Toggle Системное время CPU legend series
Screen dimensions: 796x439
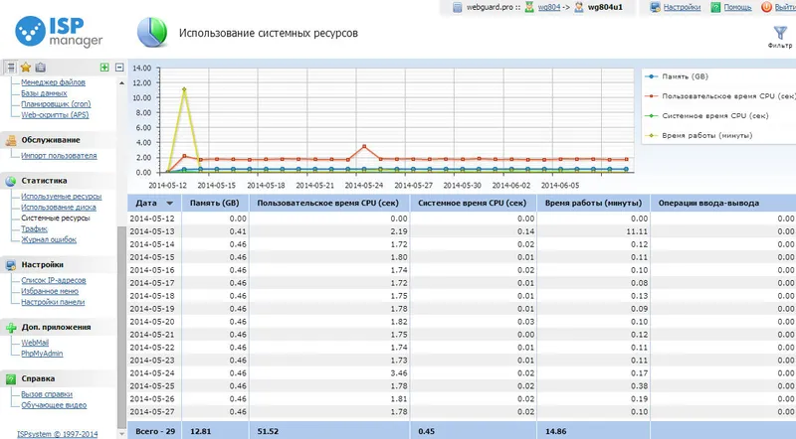pos(706,116)
